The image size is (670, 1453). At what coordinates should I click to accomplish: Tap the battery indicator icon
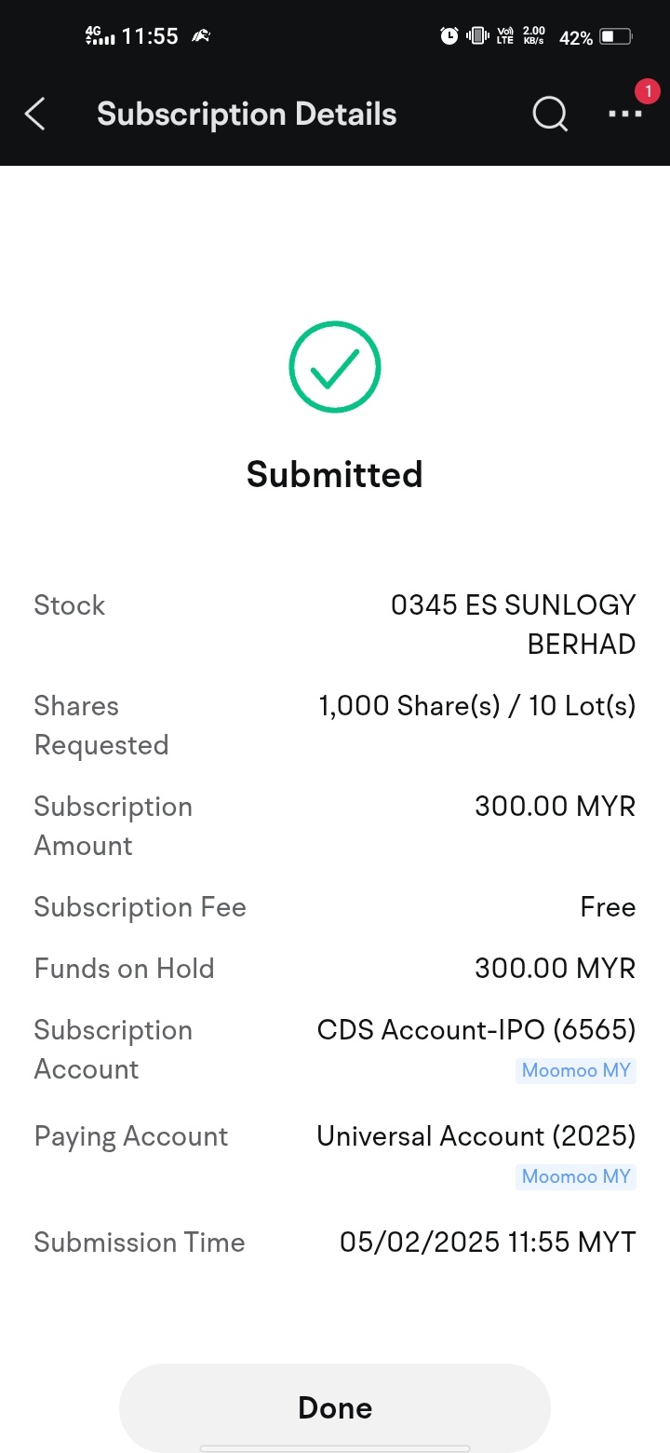616,37
